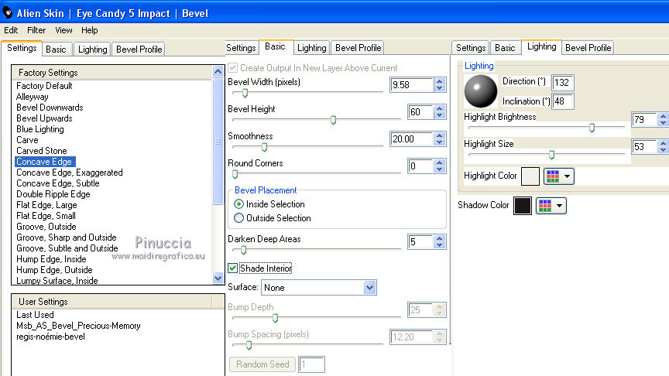Click the Bevel Width value field
The width and height of the screenshot is (669, 376).
pos(412,85)
